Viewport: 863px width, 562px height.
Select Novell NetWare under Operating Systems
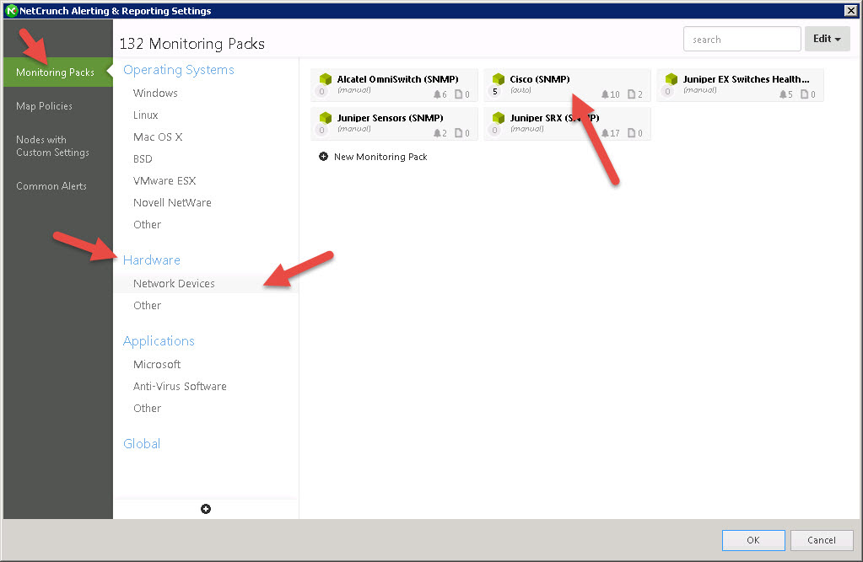(x=172, y=203)
